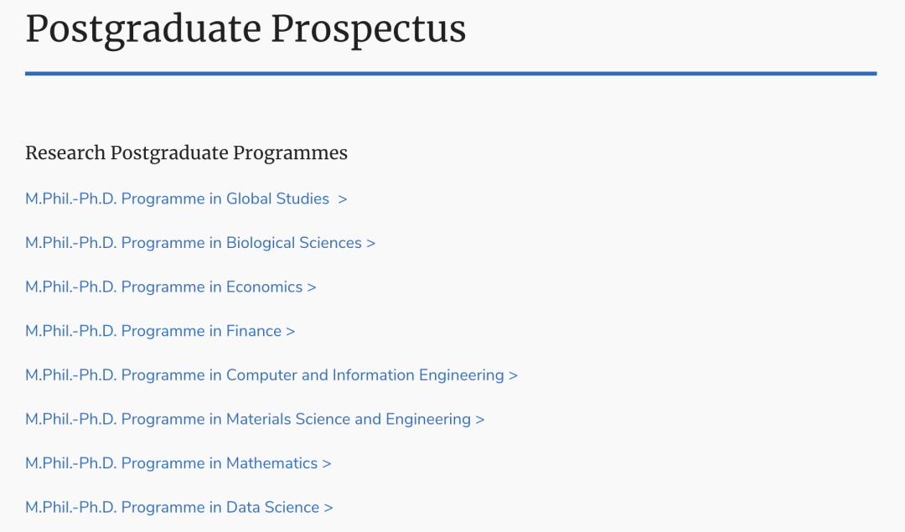
Task: Click the chevron after Data Science
Action: [x=328, y=508]
